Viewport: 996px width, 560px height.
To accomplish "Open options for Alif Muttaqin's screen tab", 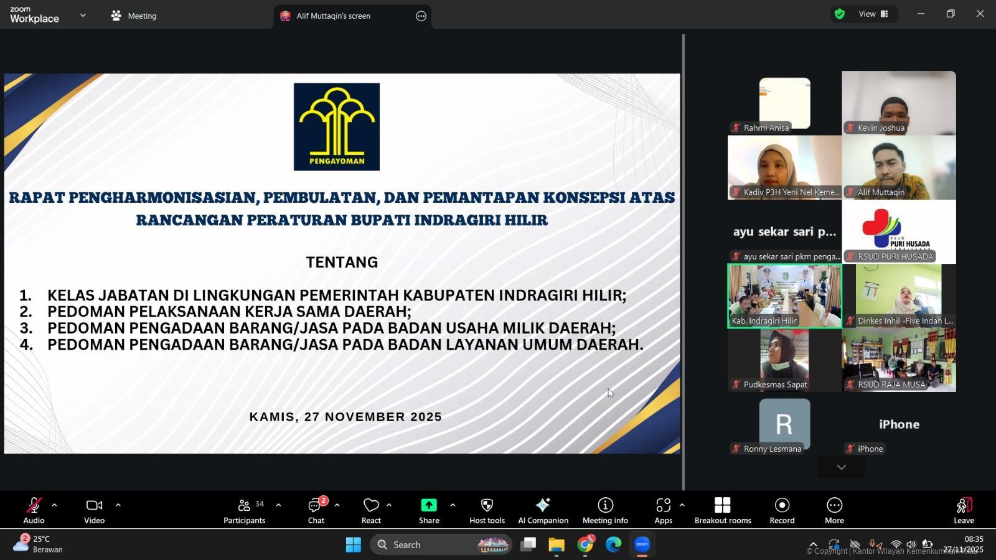I will point(421,16).
